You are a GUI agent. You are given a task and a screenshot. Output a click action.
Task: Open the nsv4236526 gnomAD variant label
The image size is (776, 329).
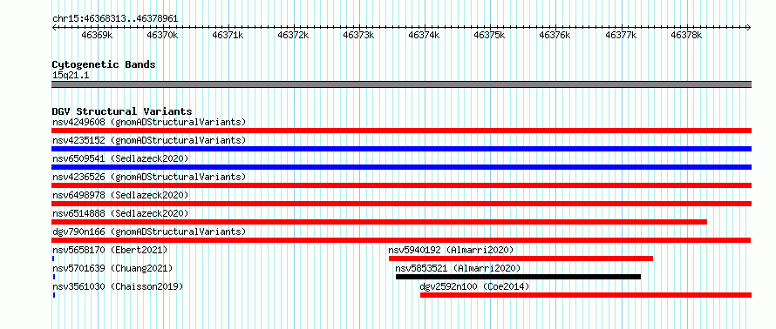coord(149,177)
